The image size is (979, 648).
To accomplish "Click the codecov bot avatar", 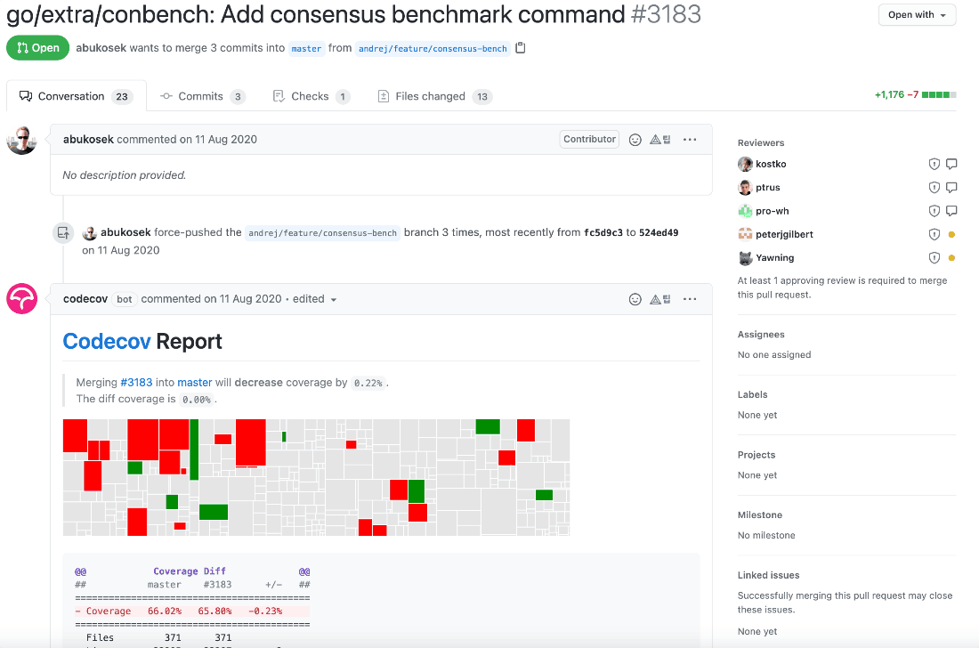I will point(22,298).
